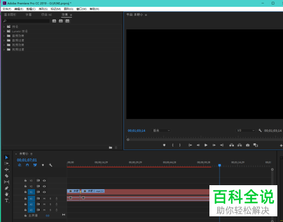Viewport: 283px width, 222px height.
Task: Open the Comparison View button
Action: [x=255, y=145]
